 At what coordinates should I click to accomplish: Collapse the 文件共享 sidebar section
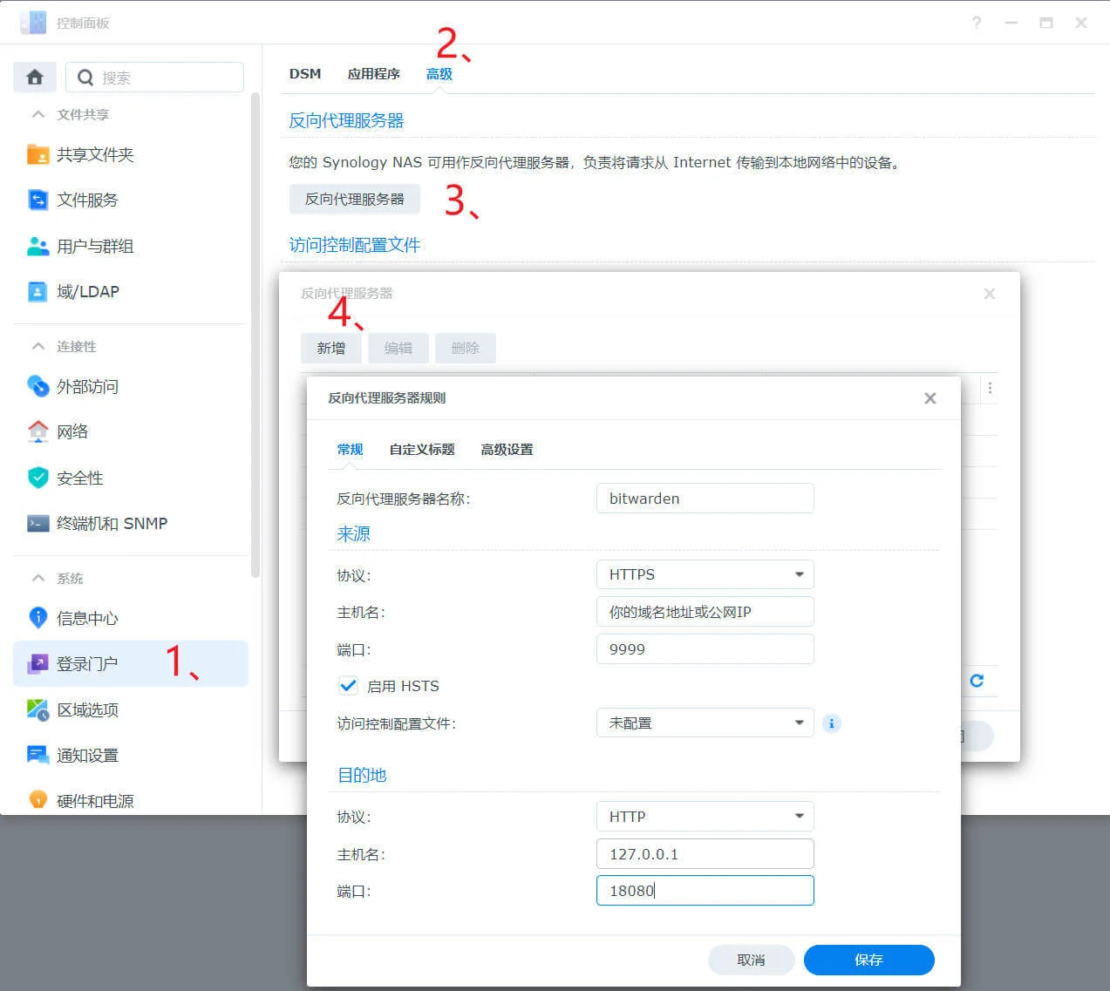[x=37, y=114]
